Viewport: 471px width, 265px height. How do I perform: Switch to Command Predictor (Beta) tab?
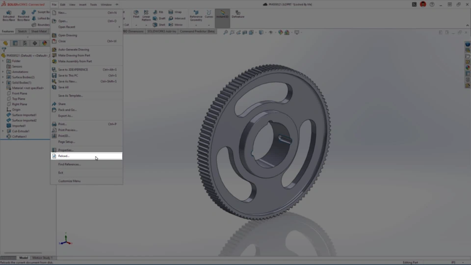point(197,31)
